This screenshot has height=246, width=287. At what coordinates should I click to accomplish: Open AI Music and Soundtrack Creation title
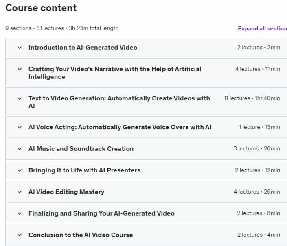coord(81,149)
